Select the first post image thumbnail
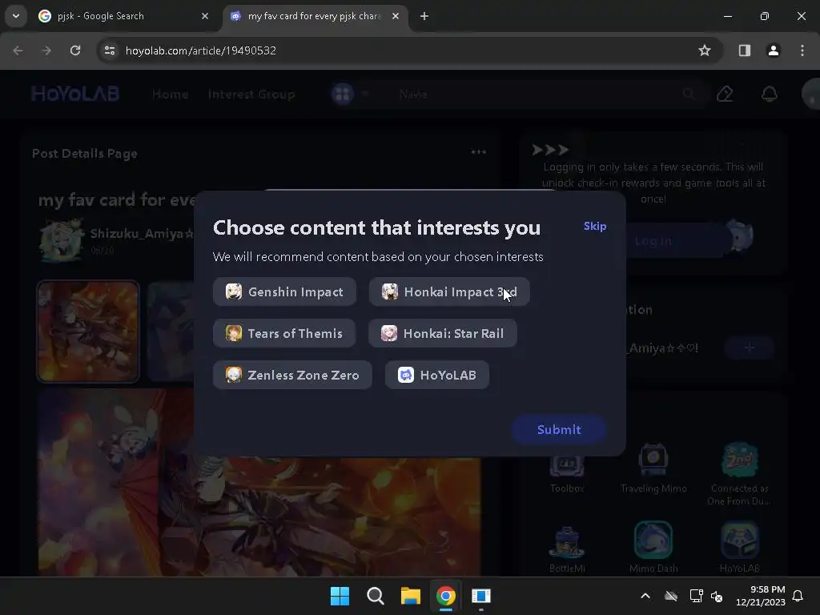 pos(88,332)
